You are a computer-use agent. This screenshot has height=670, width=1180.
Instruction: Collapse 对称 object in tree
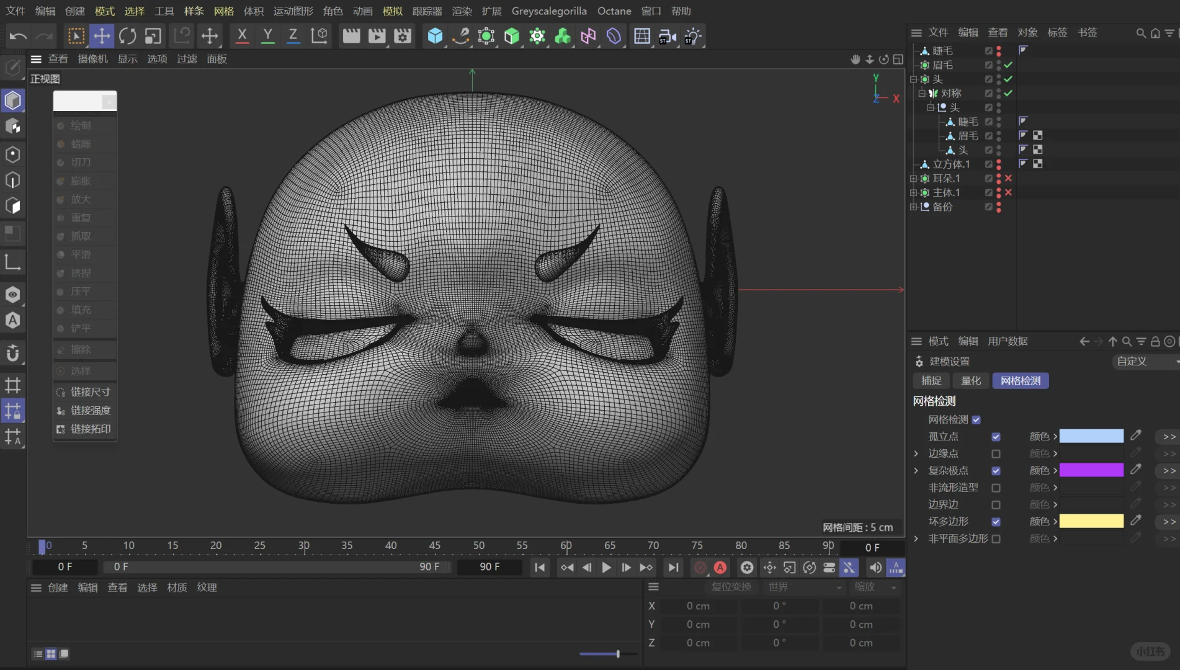click(x=922, y=93)
